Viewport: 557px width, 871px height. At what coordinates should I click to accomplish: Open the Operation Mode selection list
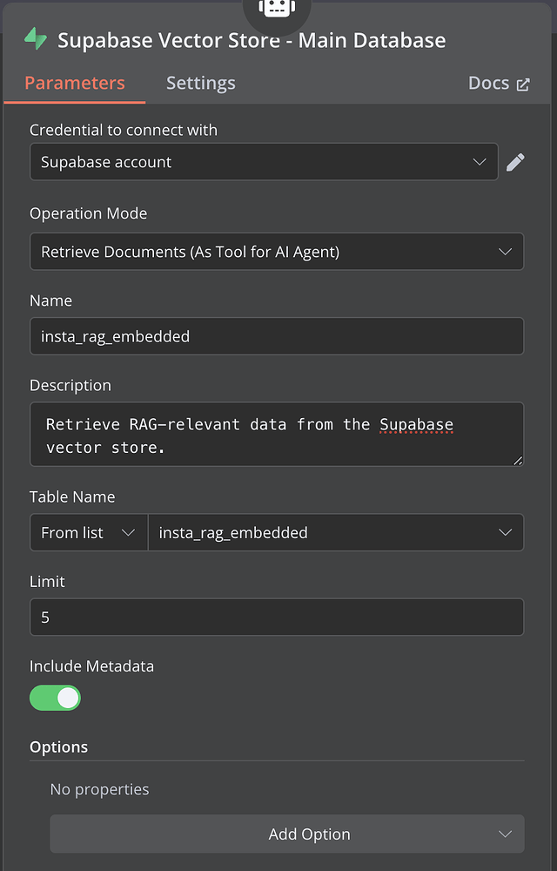[277, 251]
